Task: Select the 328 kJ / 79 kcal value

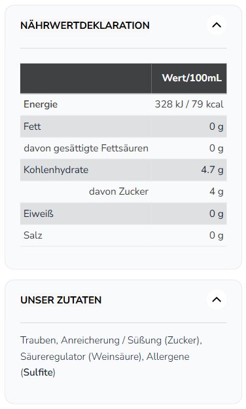Action: (x=189, y=104)
